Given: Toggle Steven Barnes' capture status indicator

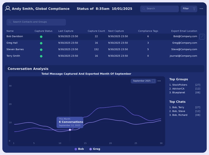Looking at the screenshot, I should (41, 50).
